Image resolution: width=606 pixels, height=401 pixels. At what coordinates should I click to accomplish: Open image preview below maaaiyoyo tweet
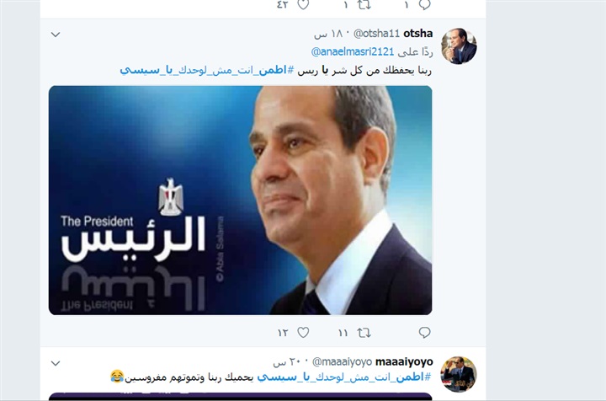point(241,397)
